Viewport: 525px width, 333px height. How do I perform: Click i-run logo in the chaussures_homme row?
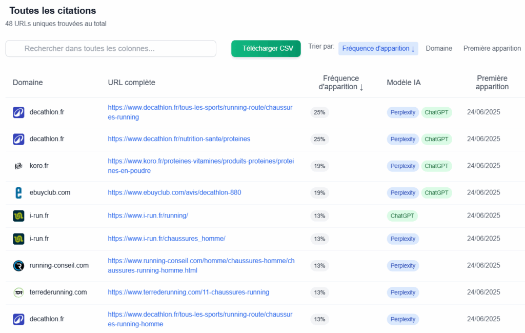coord(18,239)
